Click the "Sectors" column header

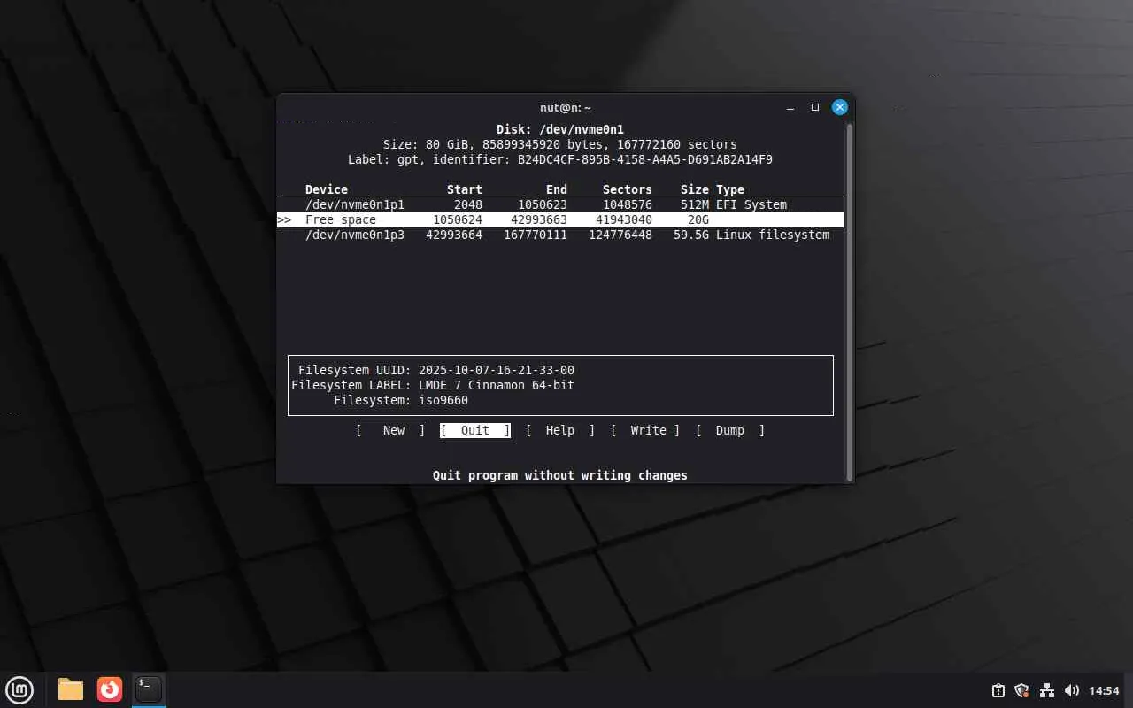[x=628, y=189]
